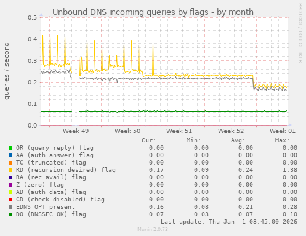Click the 0.2 y-axis tick label

click(33, 83)
